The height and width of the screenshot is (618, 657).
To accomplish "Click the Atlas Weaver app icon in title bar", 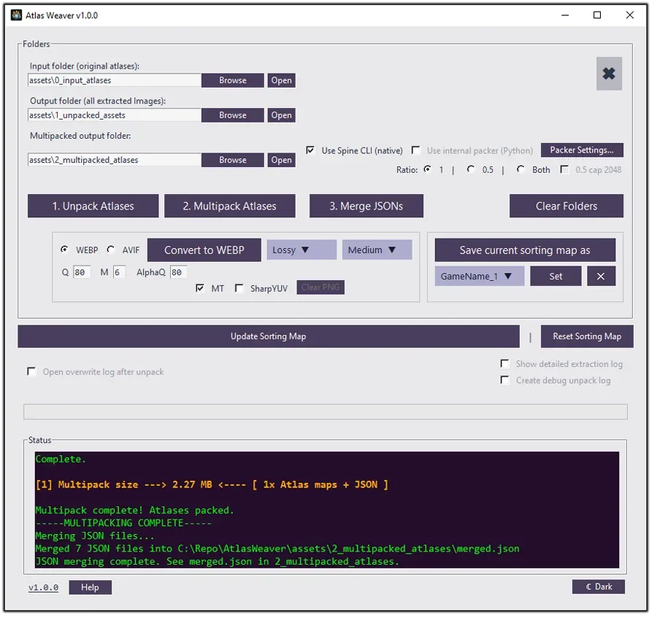I will (x=16, y=15).
